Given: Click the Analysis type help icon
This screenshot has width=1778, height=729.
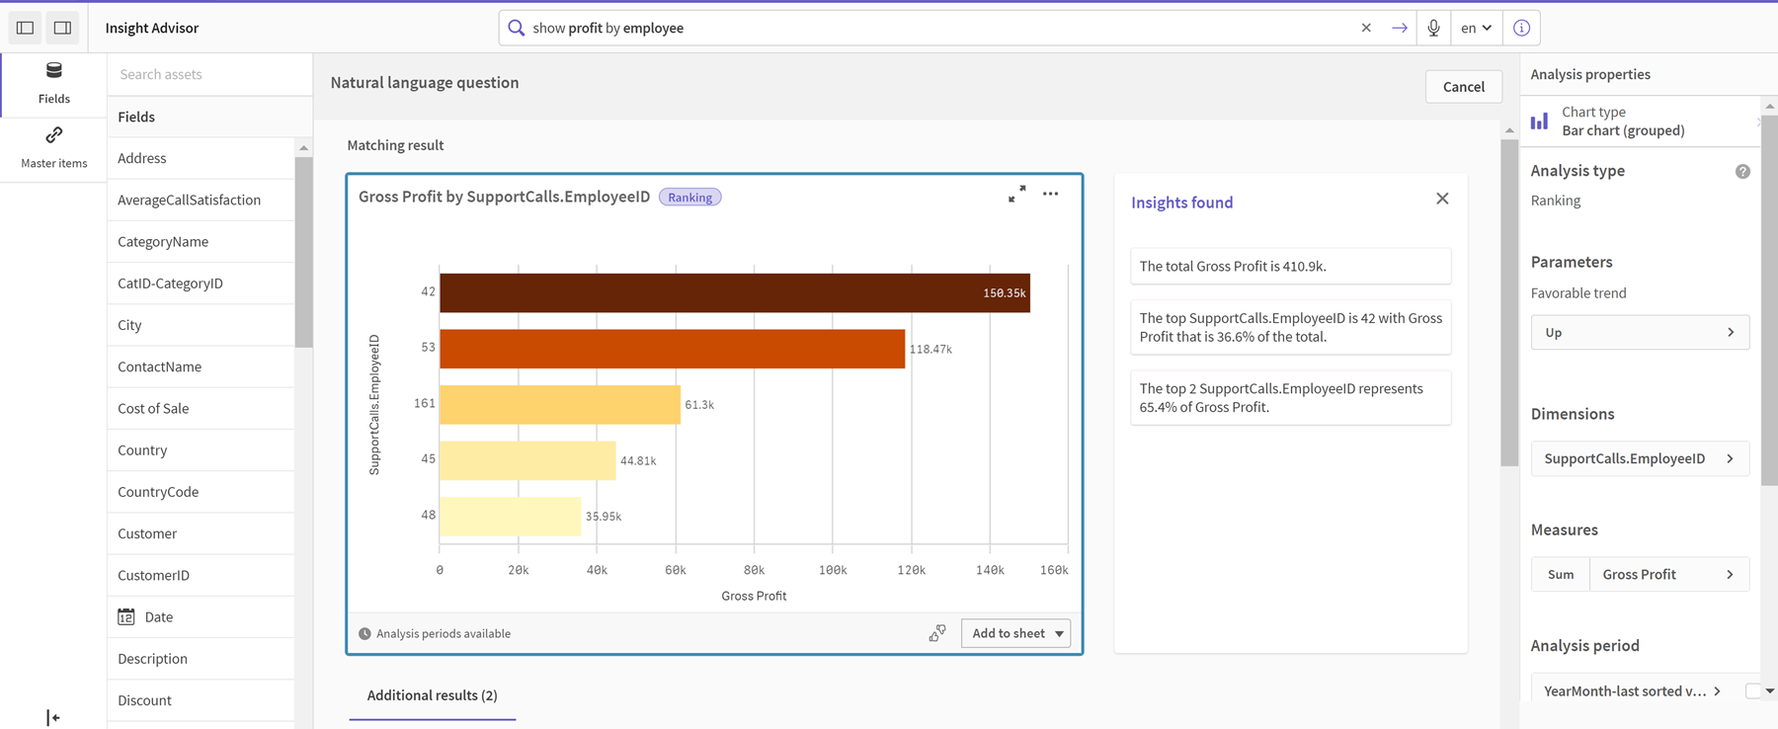Looking at the screenshot, I should click(1742, 171).
